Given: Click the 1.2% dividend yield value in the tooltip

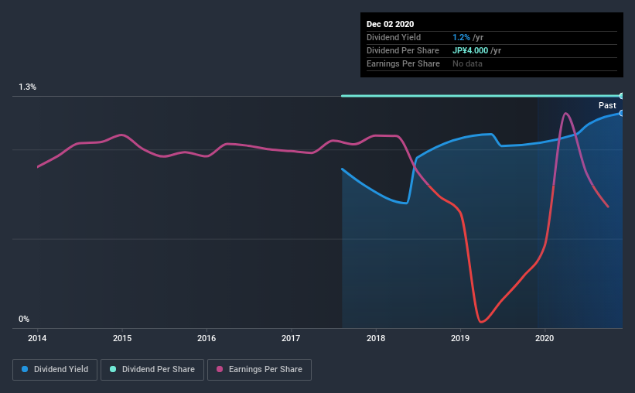Looking at the screenshot, I should pyautogui.click(x=461, y=37).
